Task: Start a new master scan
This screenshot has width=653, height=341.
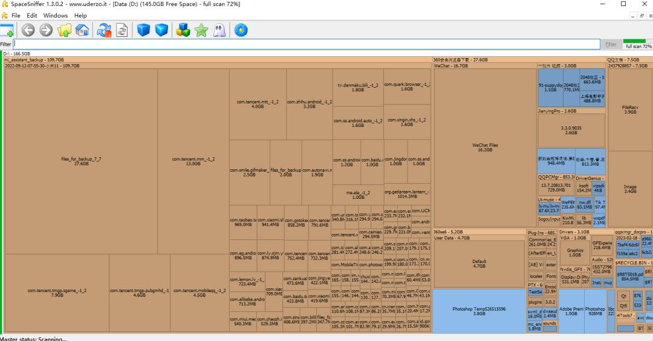Action: [x=104, y=30]
